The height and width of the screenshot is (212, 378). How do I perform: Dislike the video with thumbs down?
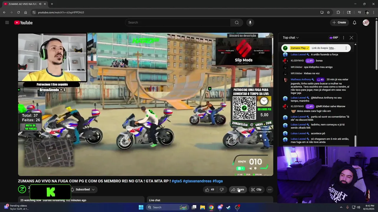pyautogui.click(x=221, y=190)
